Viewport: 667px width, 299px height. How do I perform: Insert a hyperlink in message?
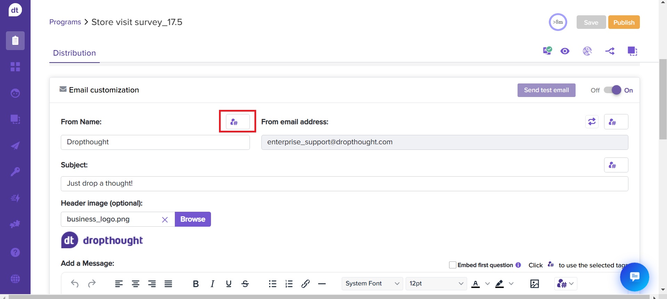tap(306, 284)
